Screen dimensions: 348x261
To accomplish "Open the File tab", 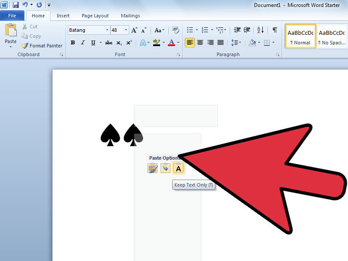I will (x=12, y=16).
